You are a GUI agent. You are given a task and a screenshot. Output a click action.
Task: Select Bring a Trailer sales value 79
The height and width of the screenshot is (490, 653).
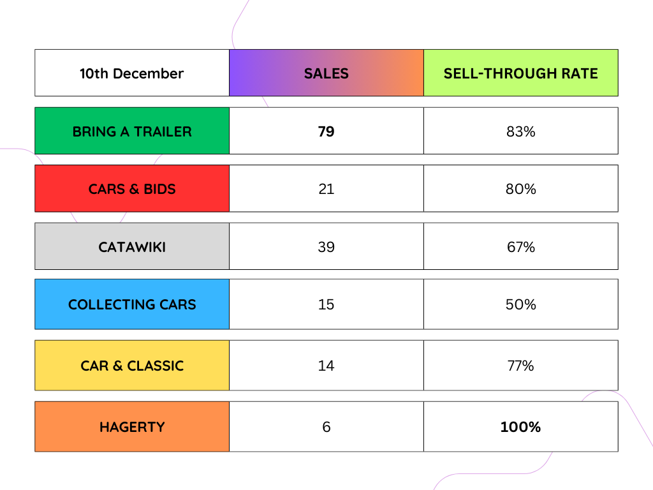326,131
